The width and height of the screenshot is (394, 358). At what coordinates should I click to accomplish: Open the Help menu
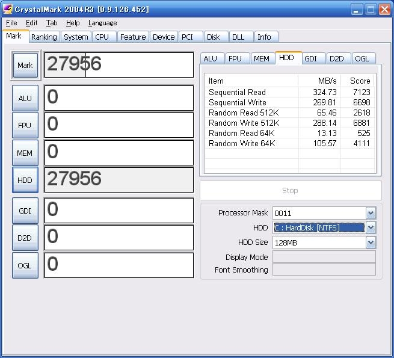(73, 23)
